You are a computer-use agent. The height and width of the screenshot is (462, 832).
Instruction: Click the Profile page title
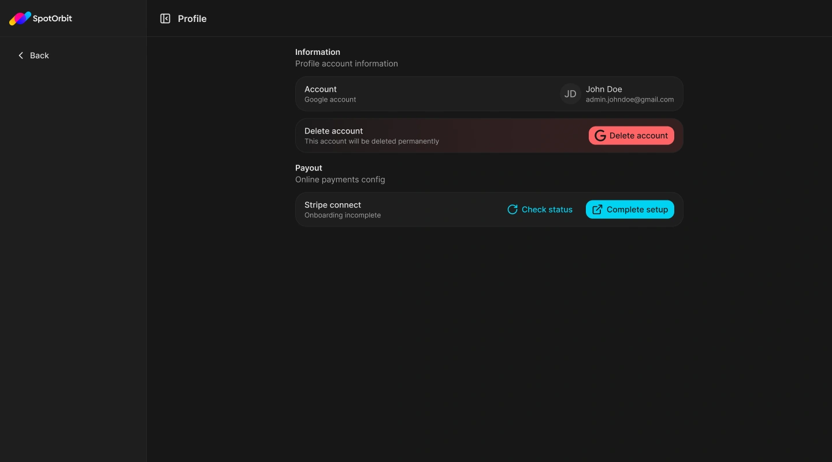click(x=192, y=18)
